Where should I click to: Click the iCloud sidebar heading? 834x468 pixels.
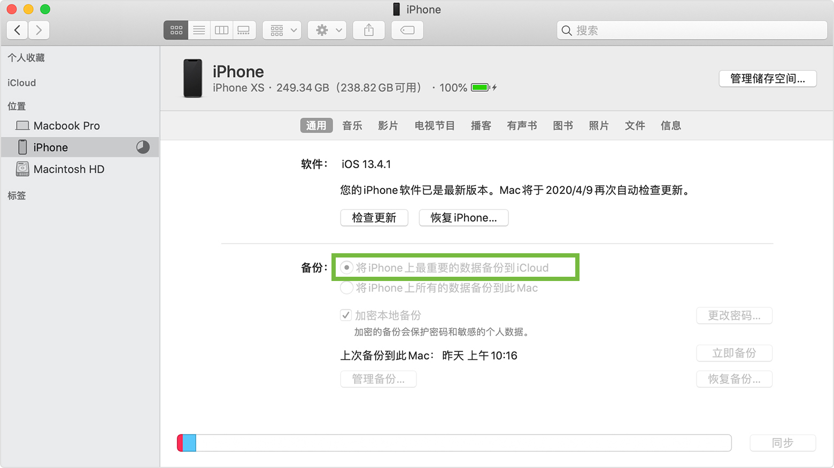(22, 83)
